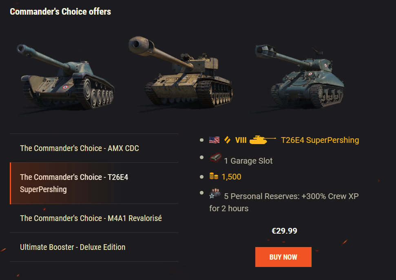
Task: Click the personal reserves icon
Action: click(215, 194)
